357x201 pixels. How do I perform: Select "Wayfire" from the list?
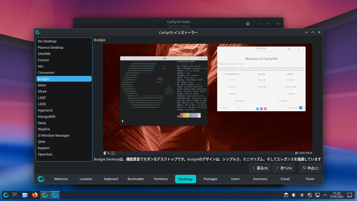click(x=64, y=129)
